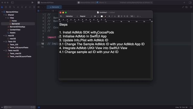Open the Tests_macOS file

pos(15,53)
